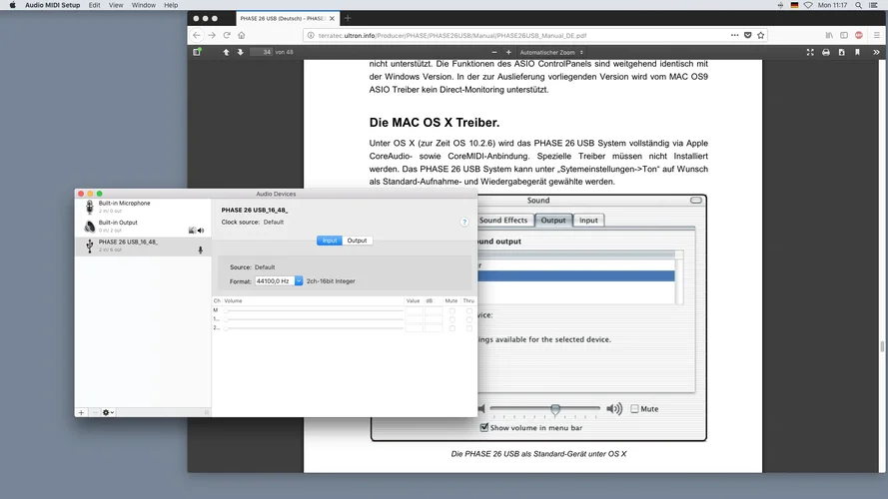This screenshot has height=499, width=888.
Task: Click the alert sound icon on Built-in Output row
Action: 192,231
